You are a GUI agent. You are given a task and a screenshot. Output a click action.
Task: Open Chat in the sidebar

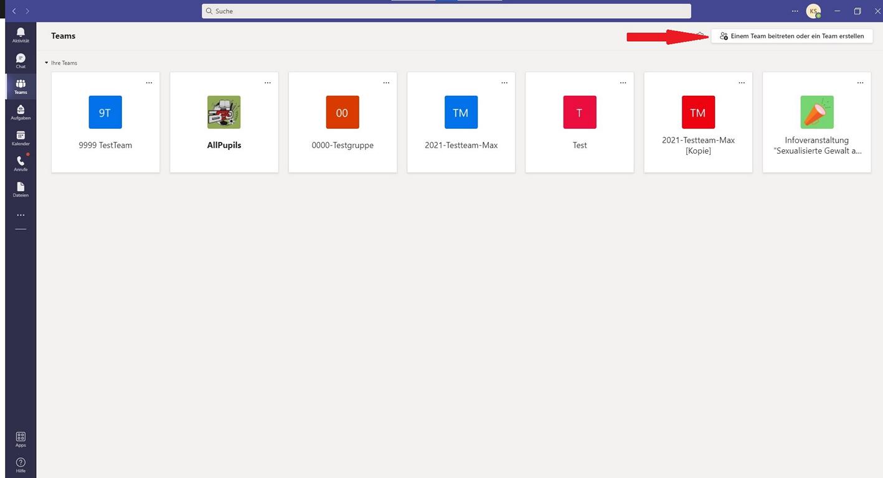tap(21, 61)
